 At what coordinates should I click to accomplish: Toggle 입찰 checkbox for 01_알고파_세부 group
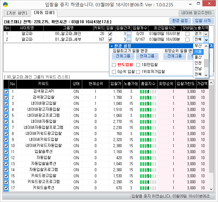coord(110,40)
